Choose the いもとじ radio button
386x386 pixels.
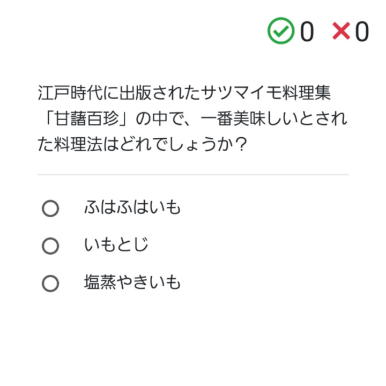click(x=50, y=246)
